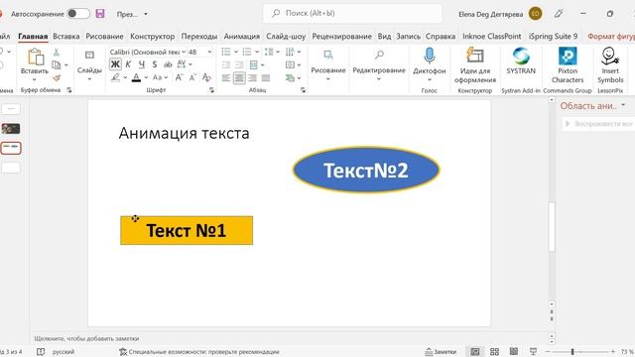Toggle the Автосохранение switch
635x357 pixels.
(78, 14)
